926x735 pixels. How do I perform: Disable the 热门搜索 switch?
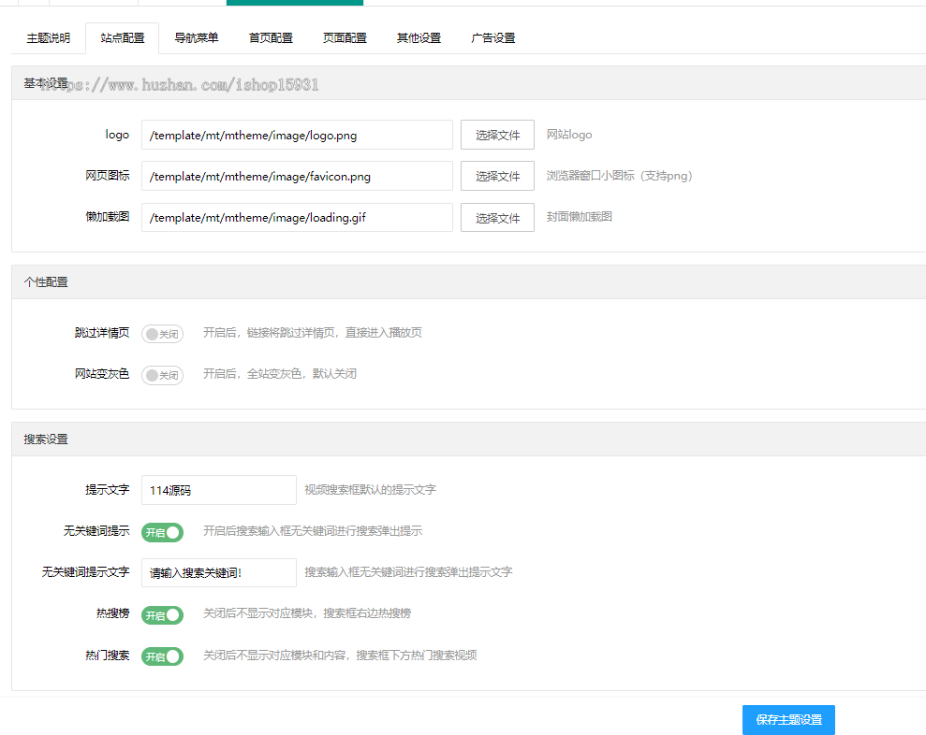tap(162, 656)
